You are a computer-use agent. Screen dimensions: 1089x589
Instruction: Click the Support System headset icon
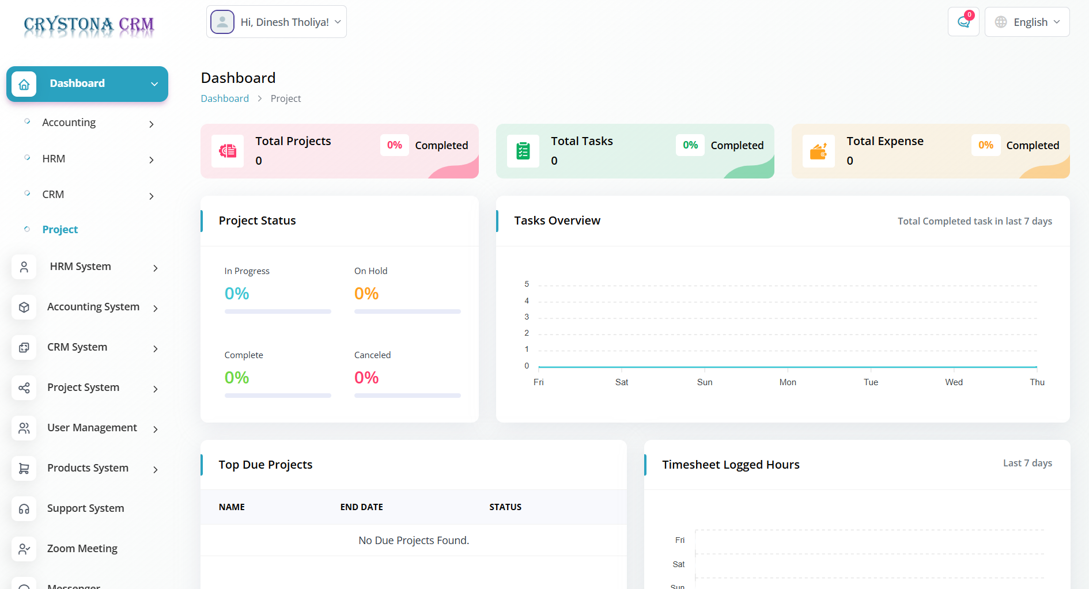24,509
